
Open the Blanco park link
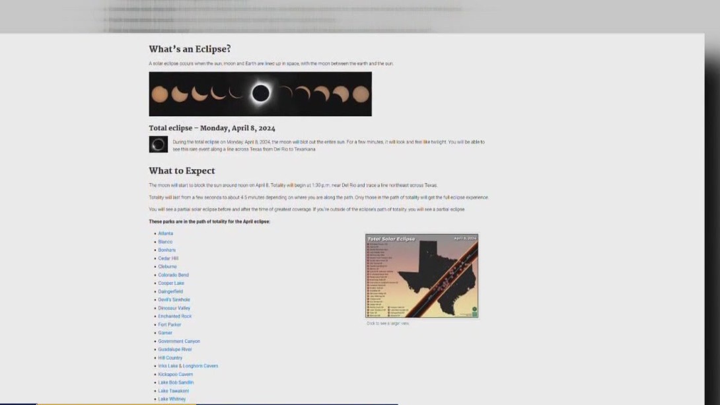tap(165, 242)
